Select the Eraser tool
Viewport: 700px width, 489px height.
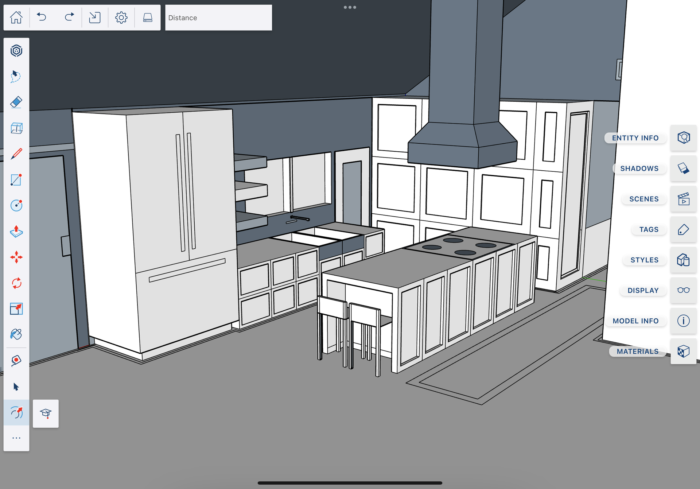point(16,102)
